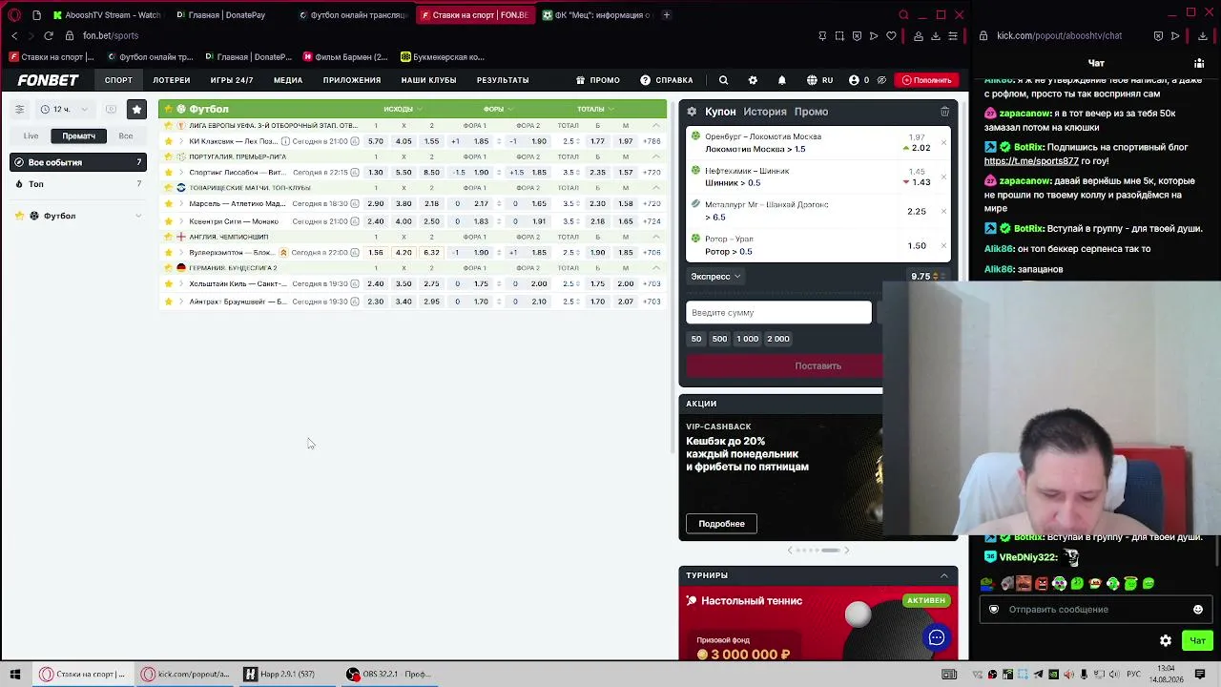
Task: Remove Металлург Мг – Шанхай Дрэгонс bet
Action: (x=943, y=211)
